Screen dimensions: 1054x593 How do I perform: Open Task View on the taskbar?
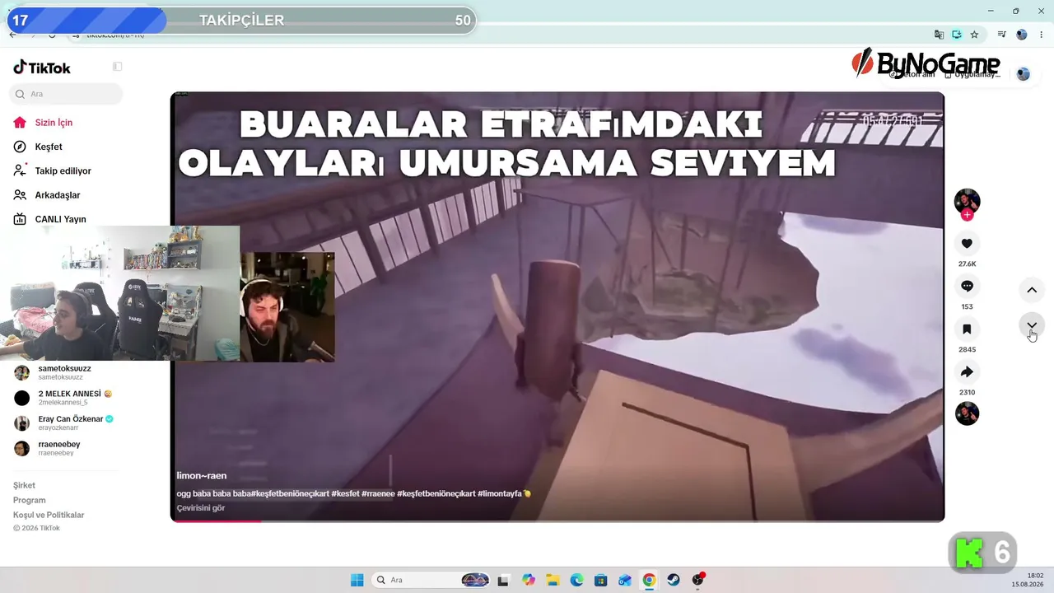[x=504, y=580]
